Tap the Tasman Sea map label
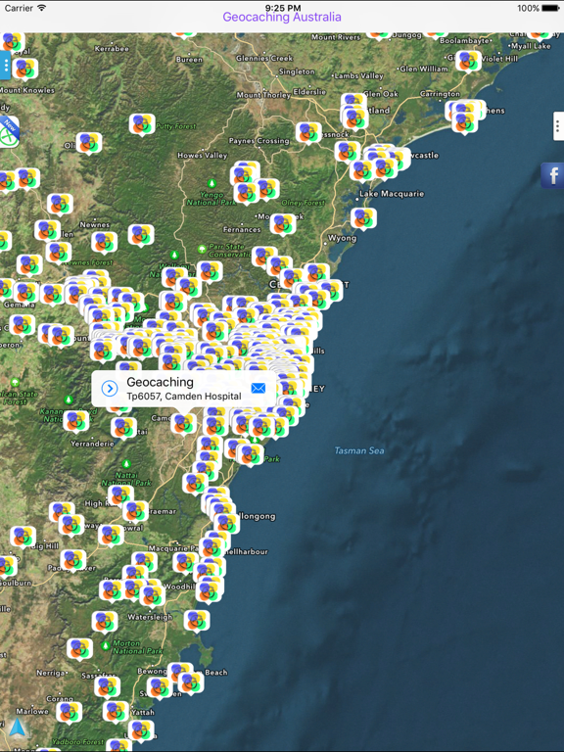This screenshot has height=752, width=564. (359, 450)
